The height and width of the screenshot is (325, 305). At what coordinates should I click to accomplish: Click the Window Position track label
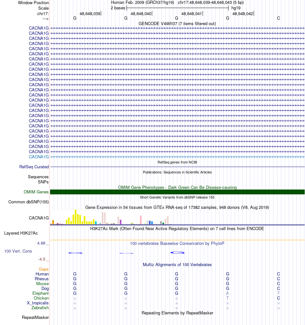pos(33,3)
